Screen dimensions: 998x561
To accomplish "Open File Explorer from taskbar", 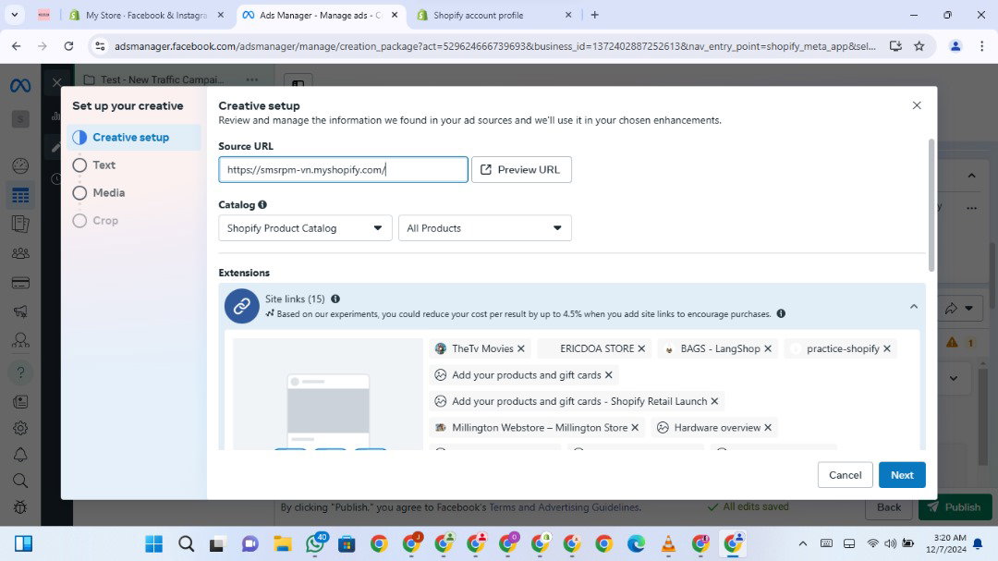I will click(x=283, y=543).
